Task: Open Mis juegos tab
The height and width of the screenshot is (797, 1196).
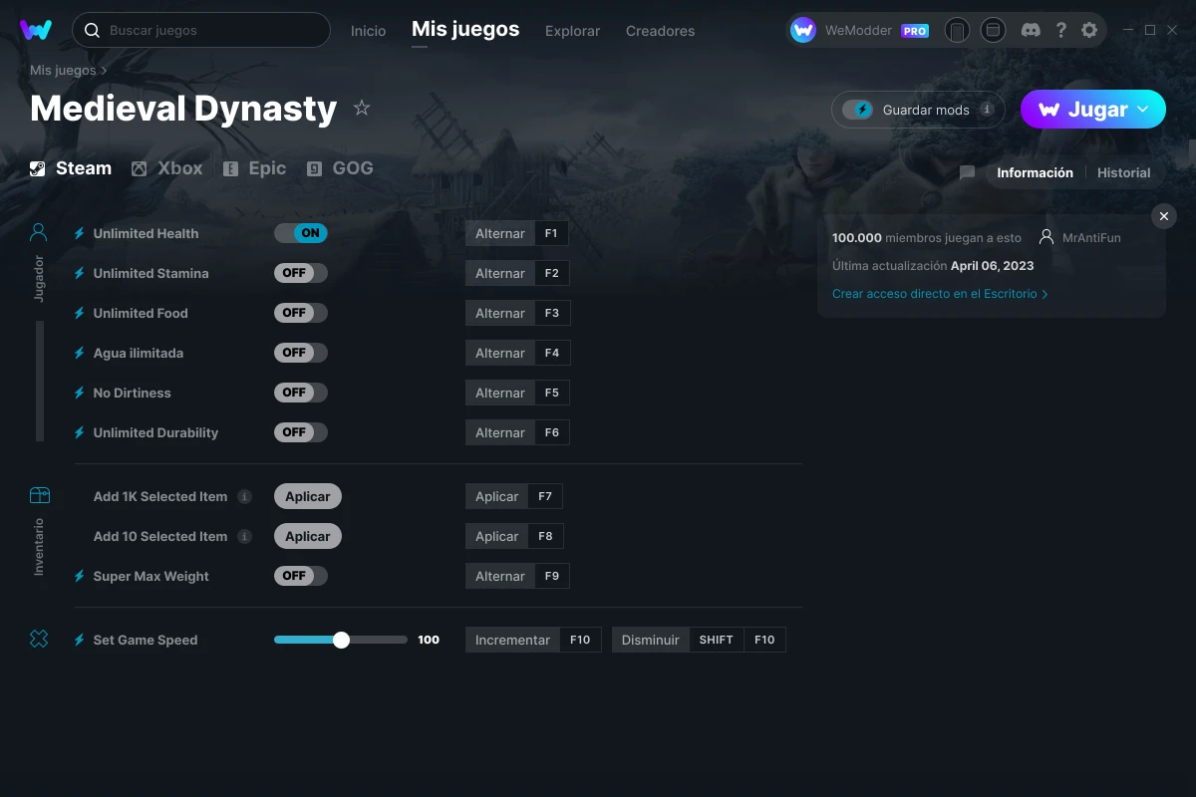Action: [465, 29]
